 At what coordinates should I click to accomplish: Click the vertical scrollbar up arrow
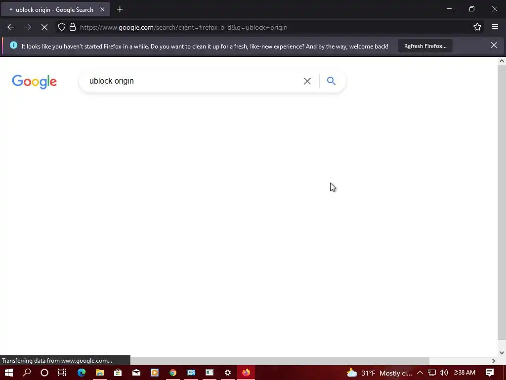pos(502,61)
